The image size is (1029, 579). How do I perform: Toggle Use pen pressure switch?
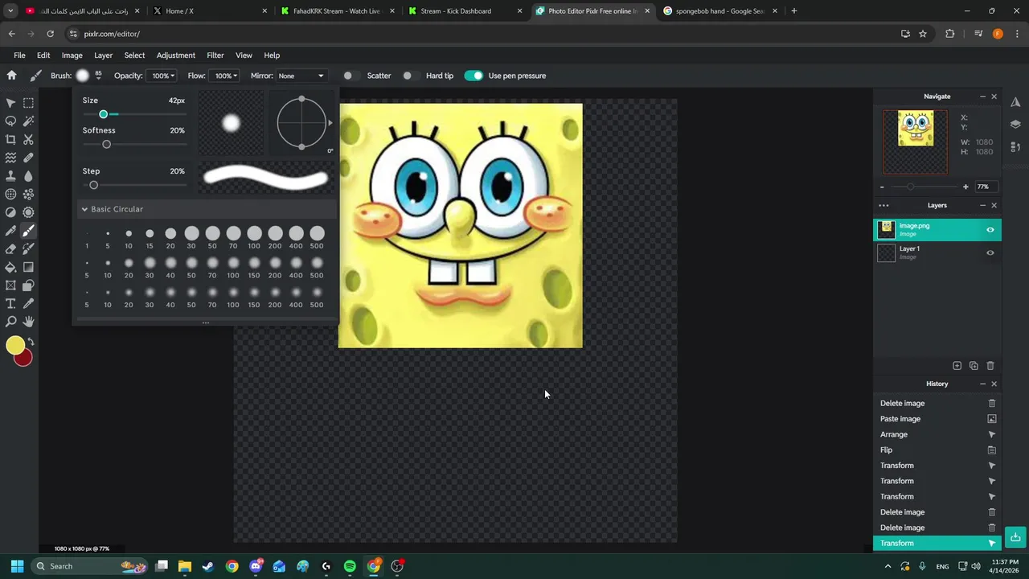(x=474, y=76)
